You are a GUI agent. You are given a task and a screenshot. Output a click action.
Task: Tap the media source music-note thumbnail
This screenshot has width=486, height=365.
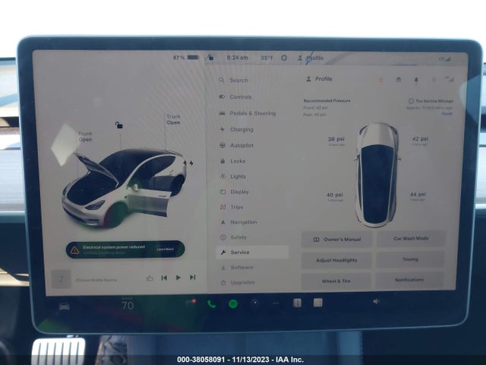[61, 279]
